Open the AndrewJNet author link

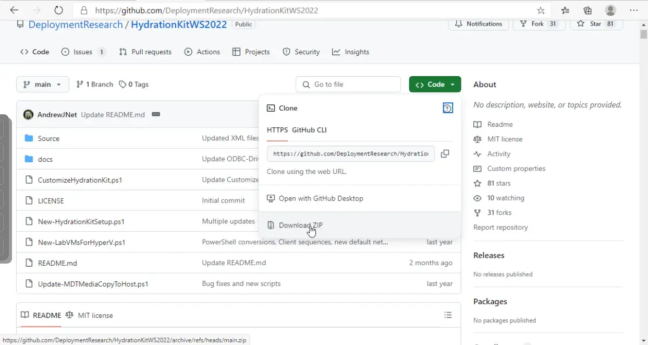pos(57,115)
